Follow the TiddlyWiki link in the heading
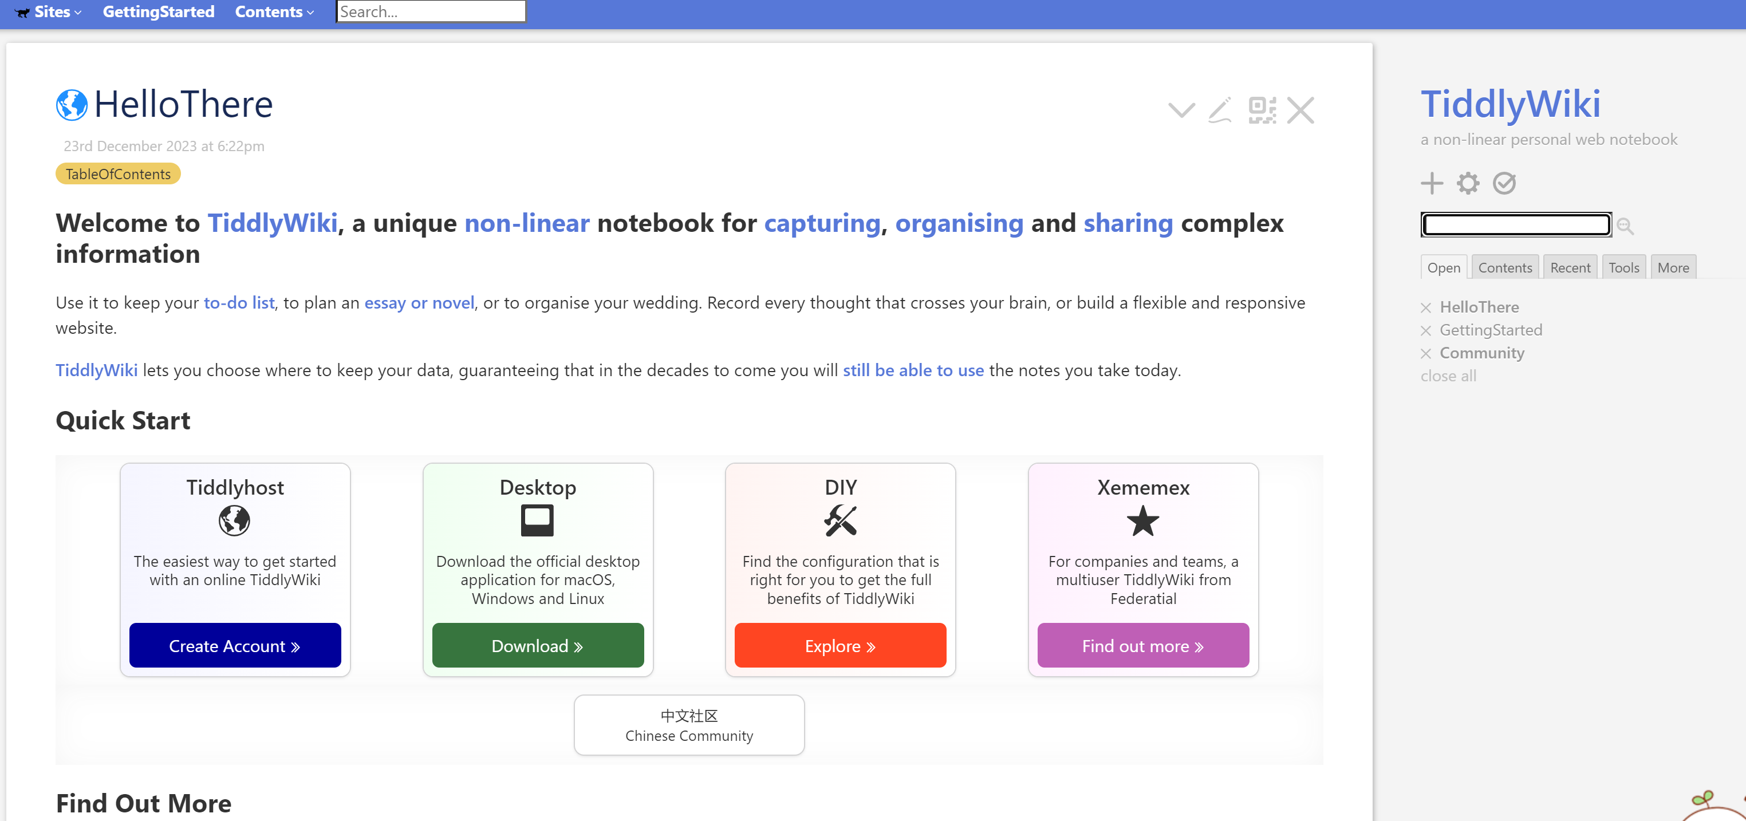 pyautogui.click(x=273, y=223)
